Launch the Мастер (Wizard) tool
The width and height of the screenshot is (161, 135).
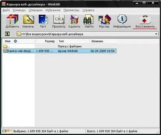coord(104,21)
